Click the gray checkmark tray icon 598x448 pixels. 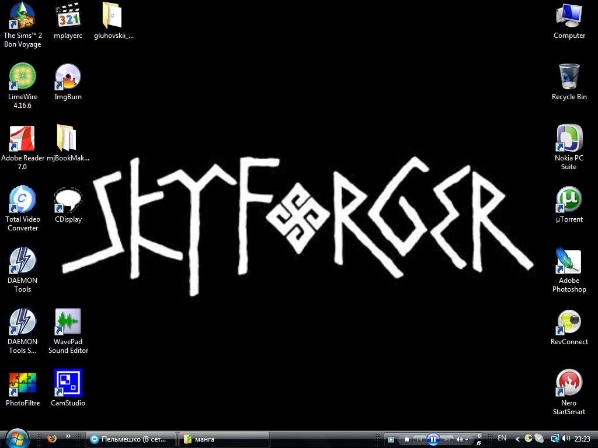(x=539, y=438)
